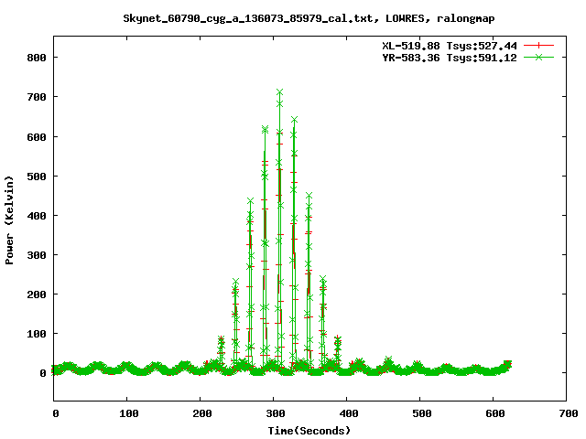Click the 500 y-axis tick label
The image size is (586, 439).
pyautogui.click(x=37, y=177)
